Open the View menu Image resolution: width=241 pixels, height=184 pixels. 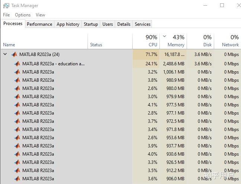tap(41, 15)
